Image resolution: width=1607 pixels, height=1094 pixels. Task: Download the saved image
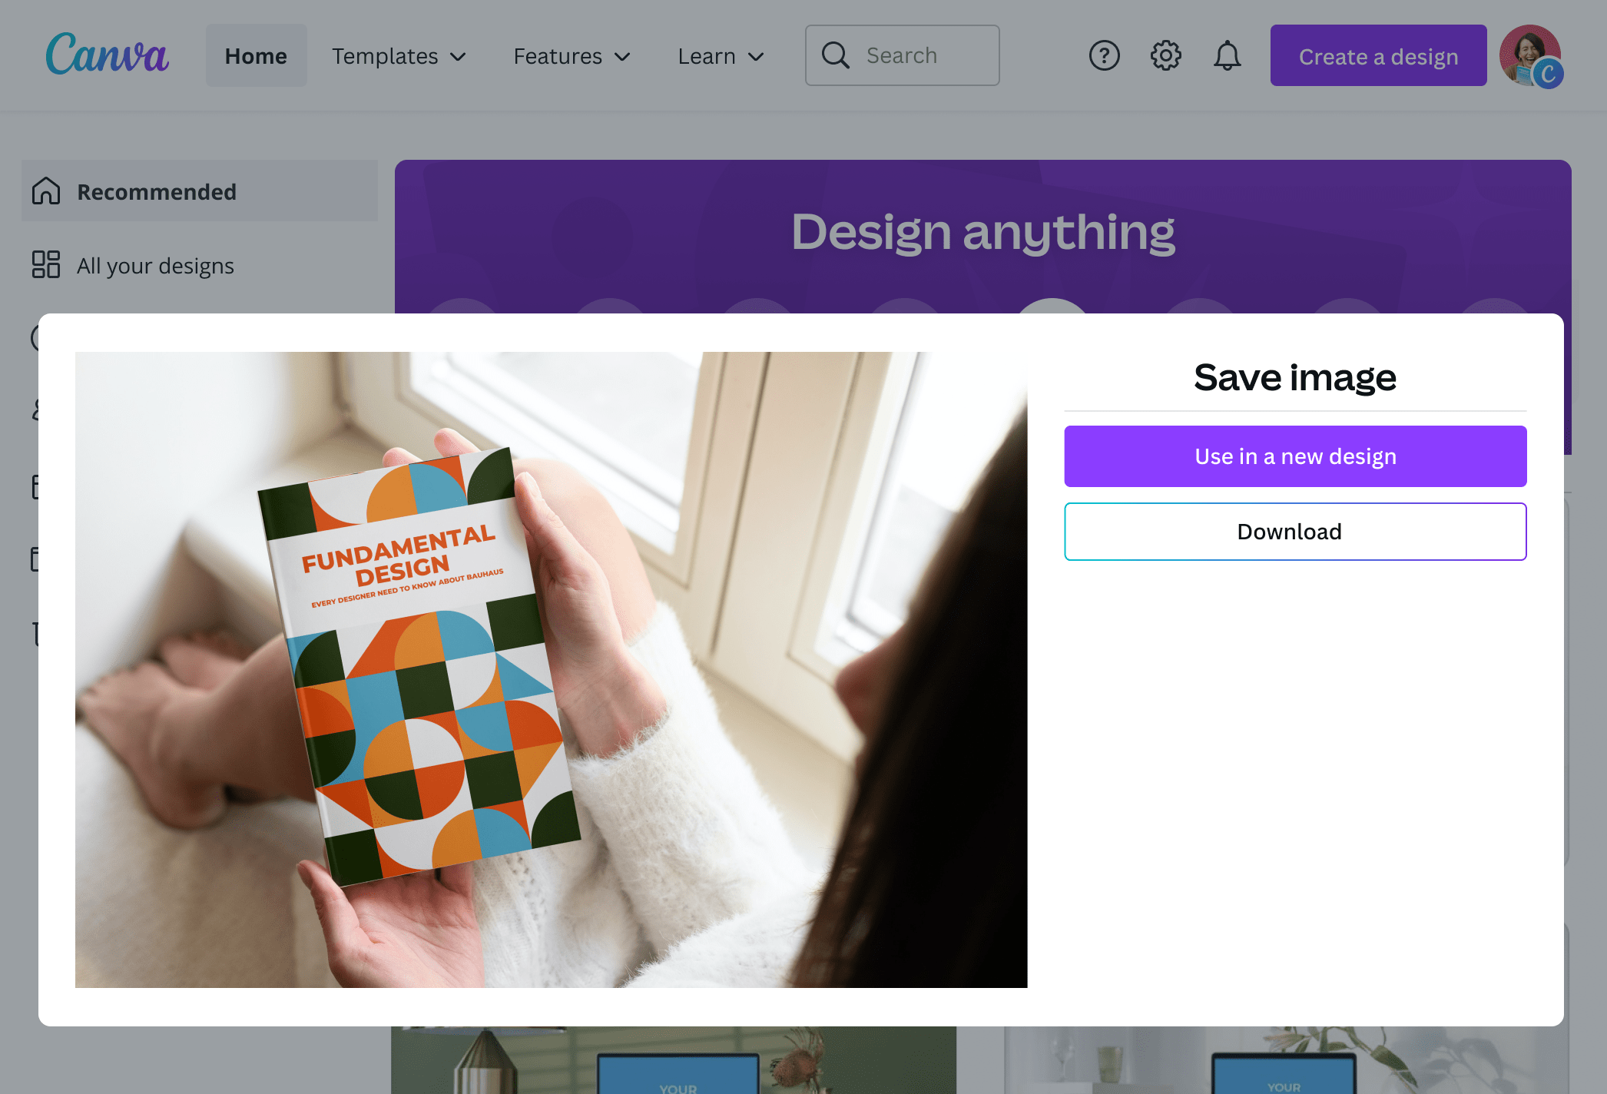tap(1295, 531)
